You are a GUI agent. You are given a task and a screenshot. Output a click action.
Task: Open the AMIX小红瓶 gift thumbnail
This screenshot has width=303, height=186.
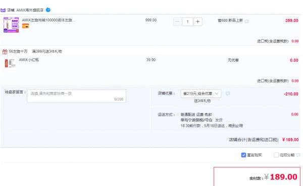[x=10, y=63]
